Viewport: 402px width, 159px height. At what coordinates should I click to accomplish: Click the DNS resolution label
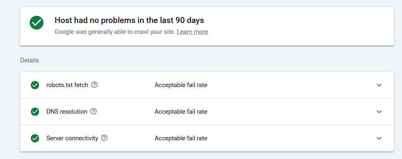coord(67,112)
